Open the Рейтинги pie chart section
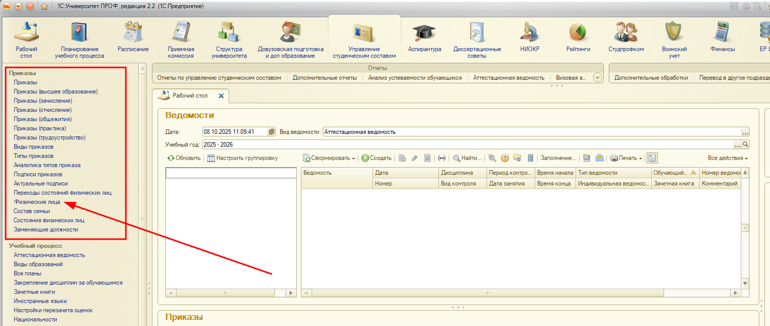 [x=578, y=32]
